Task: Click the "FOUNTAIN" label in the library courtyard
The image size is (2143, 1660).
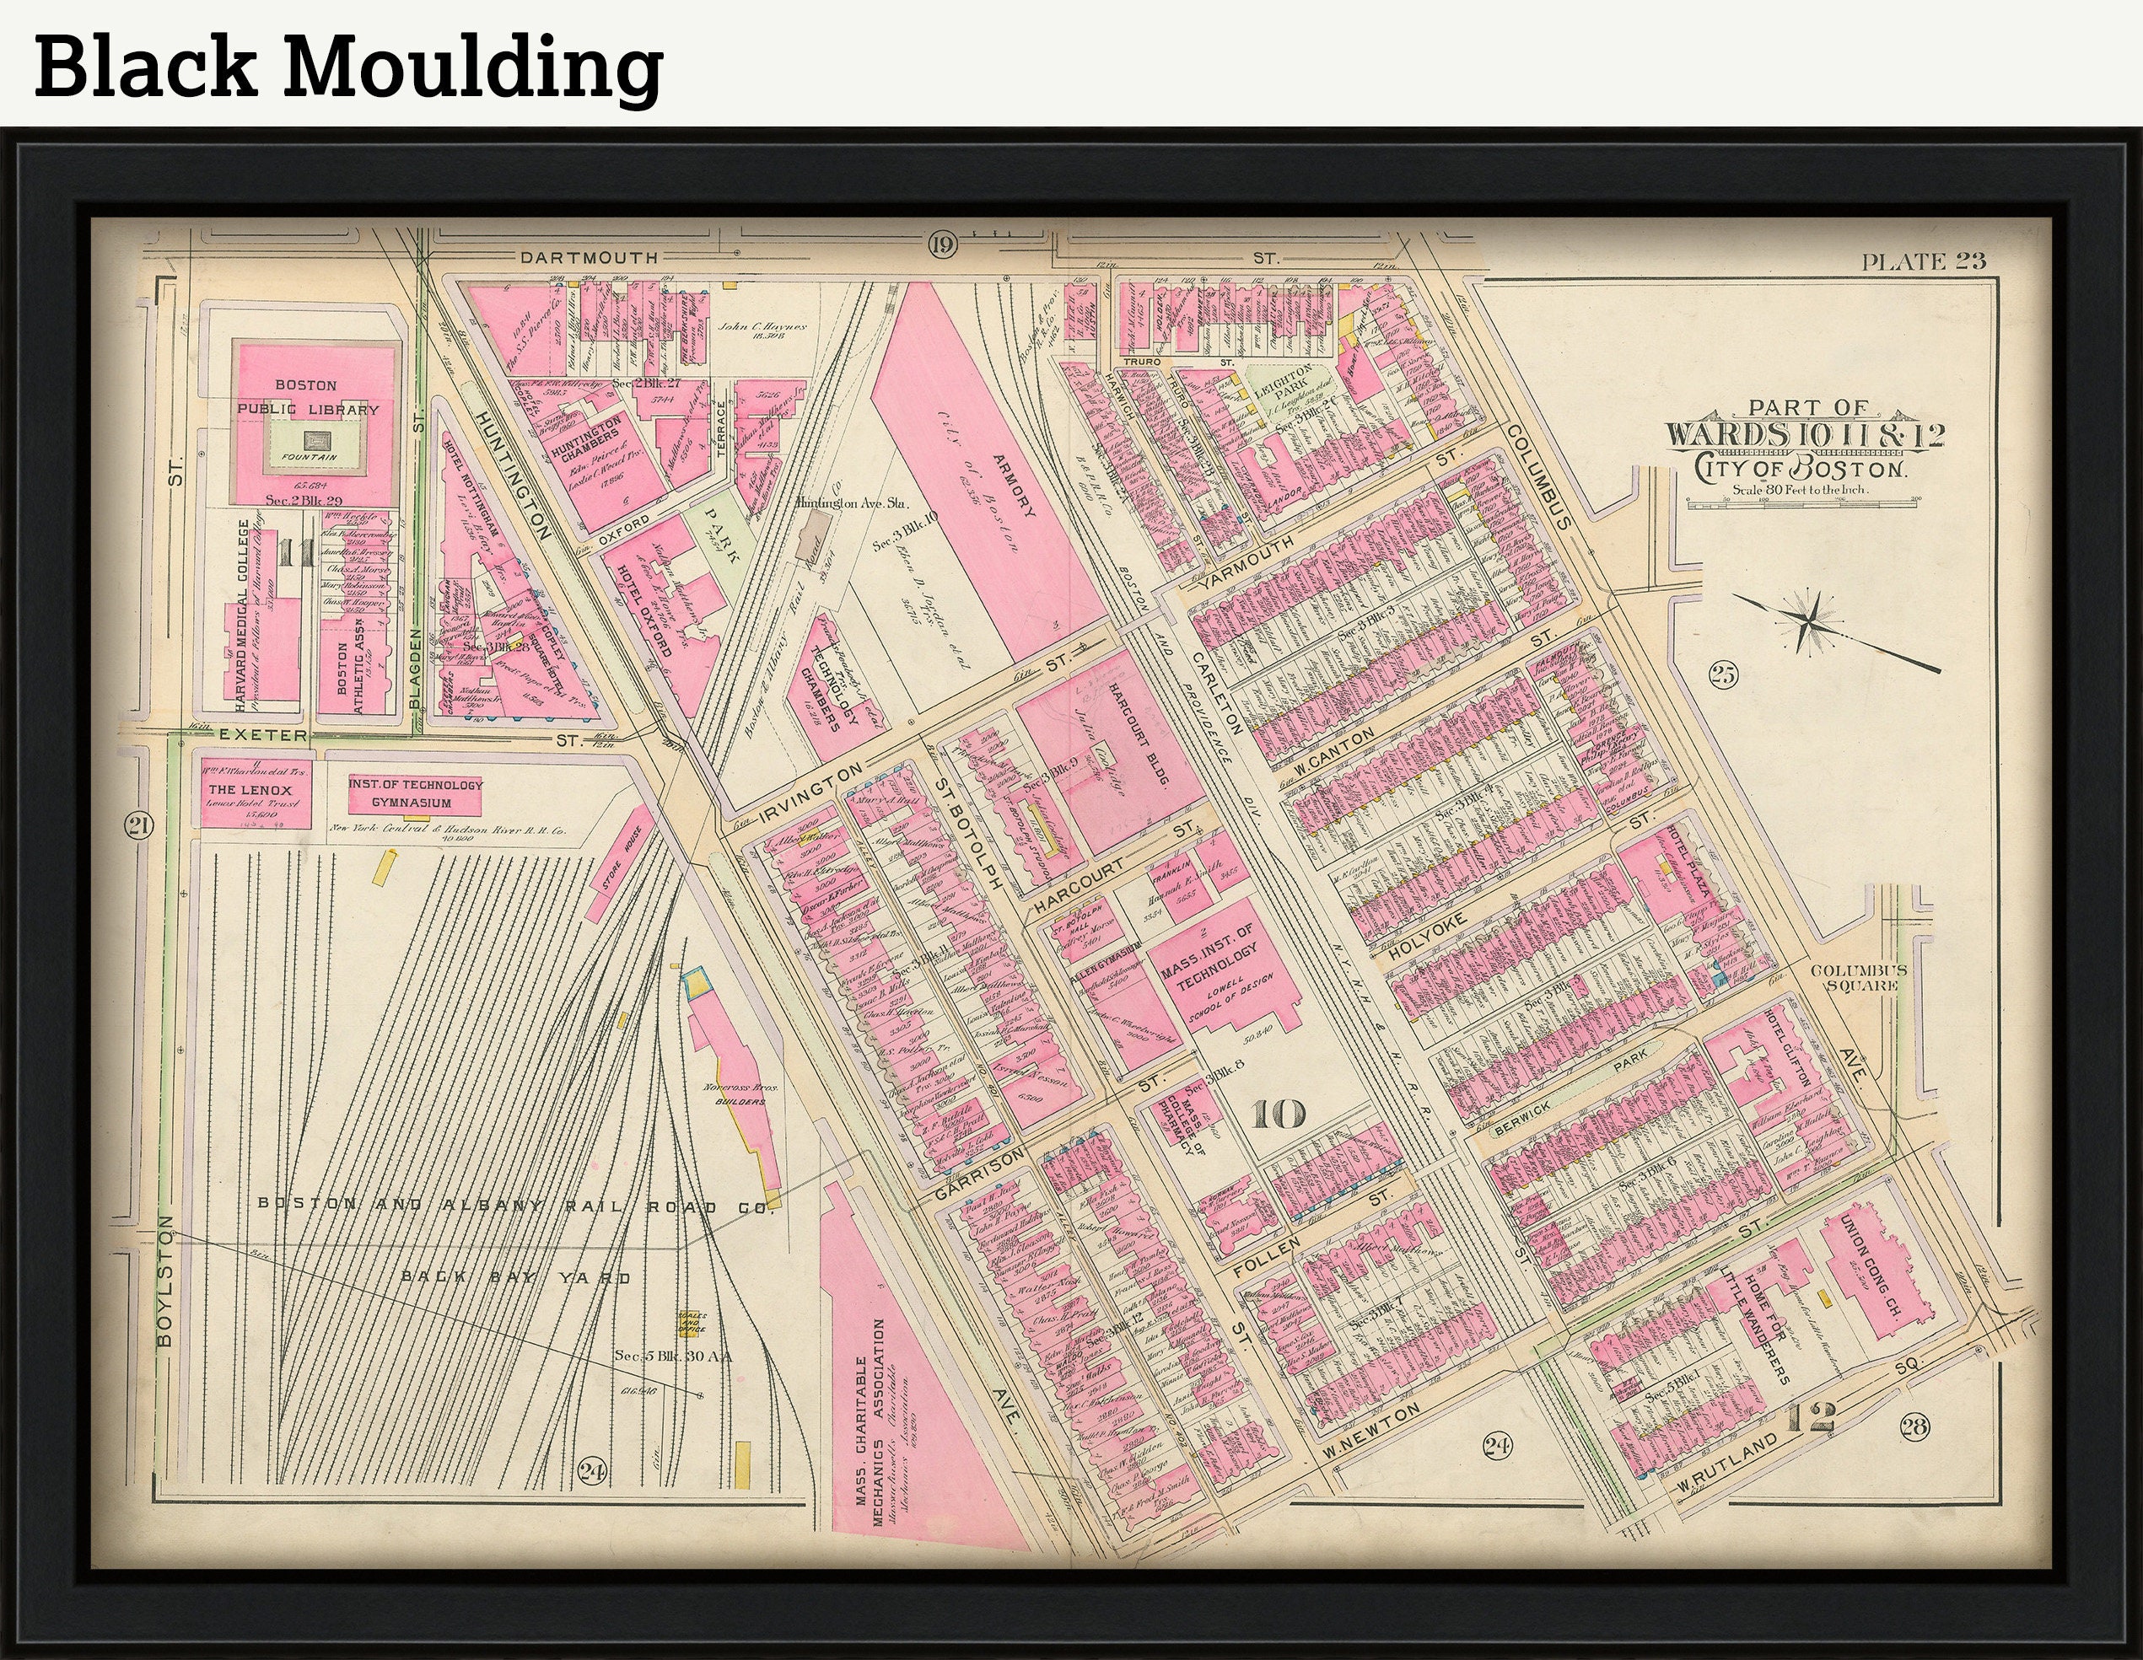Action: coord(309,457)
